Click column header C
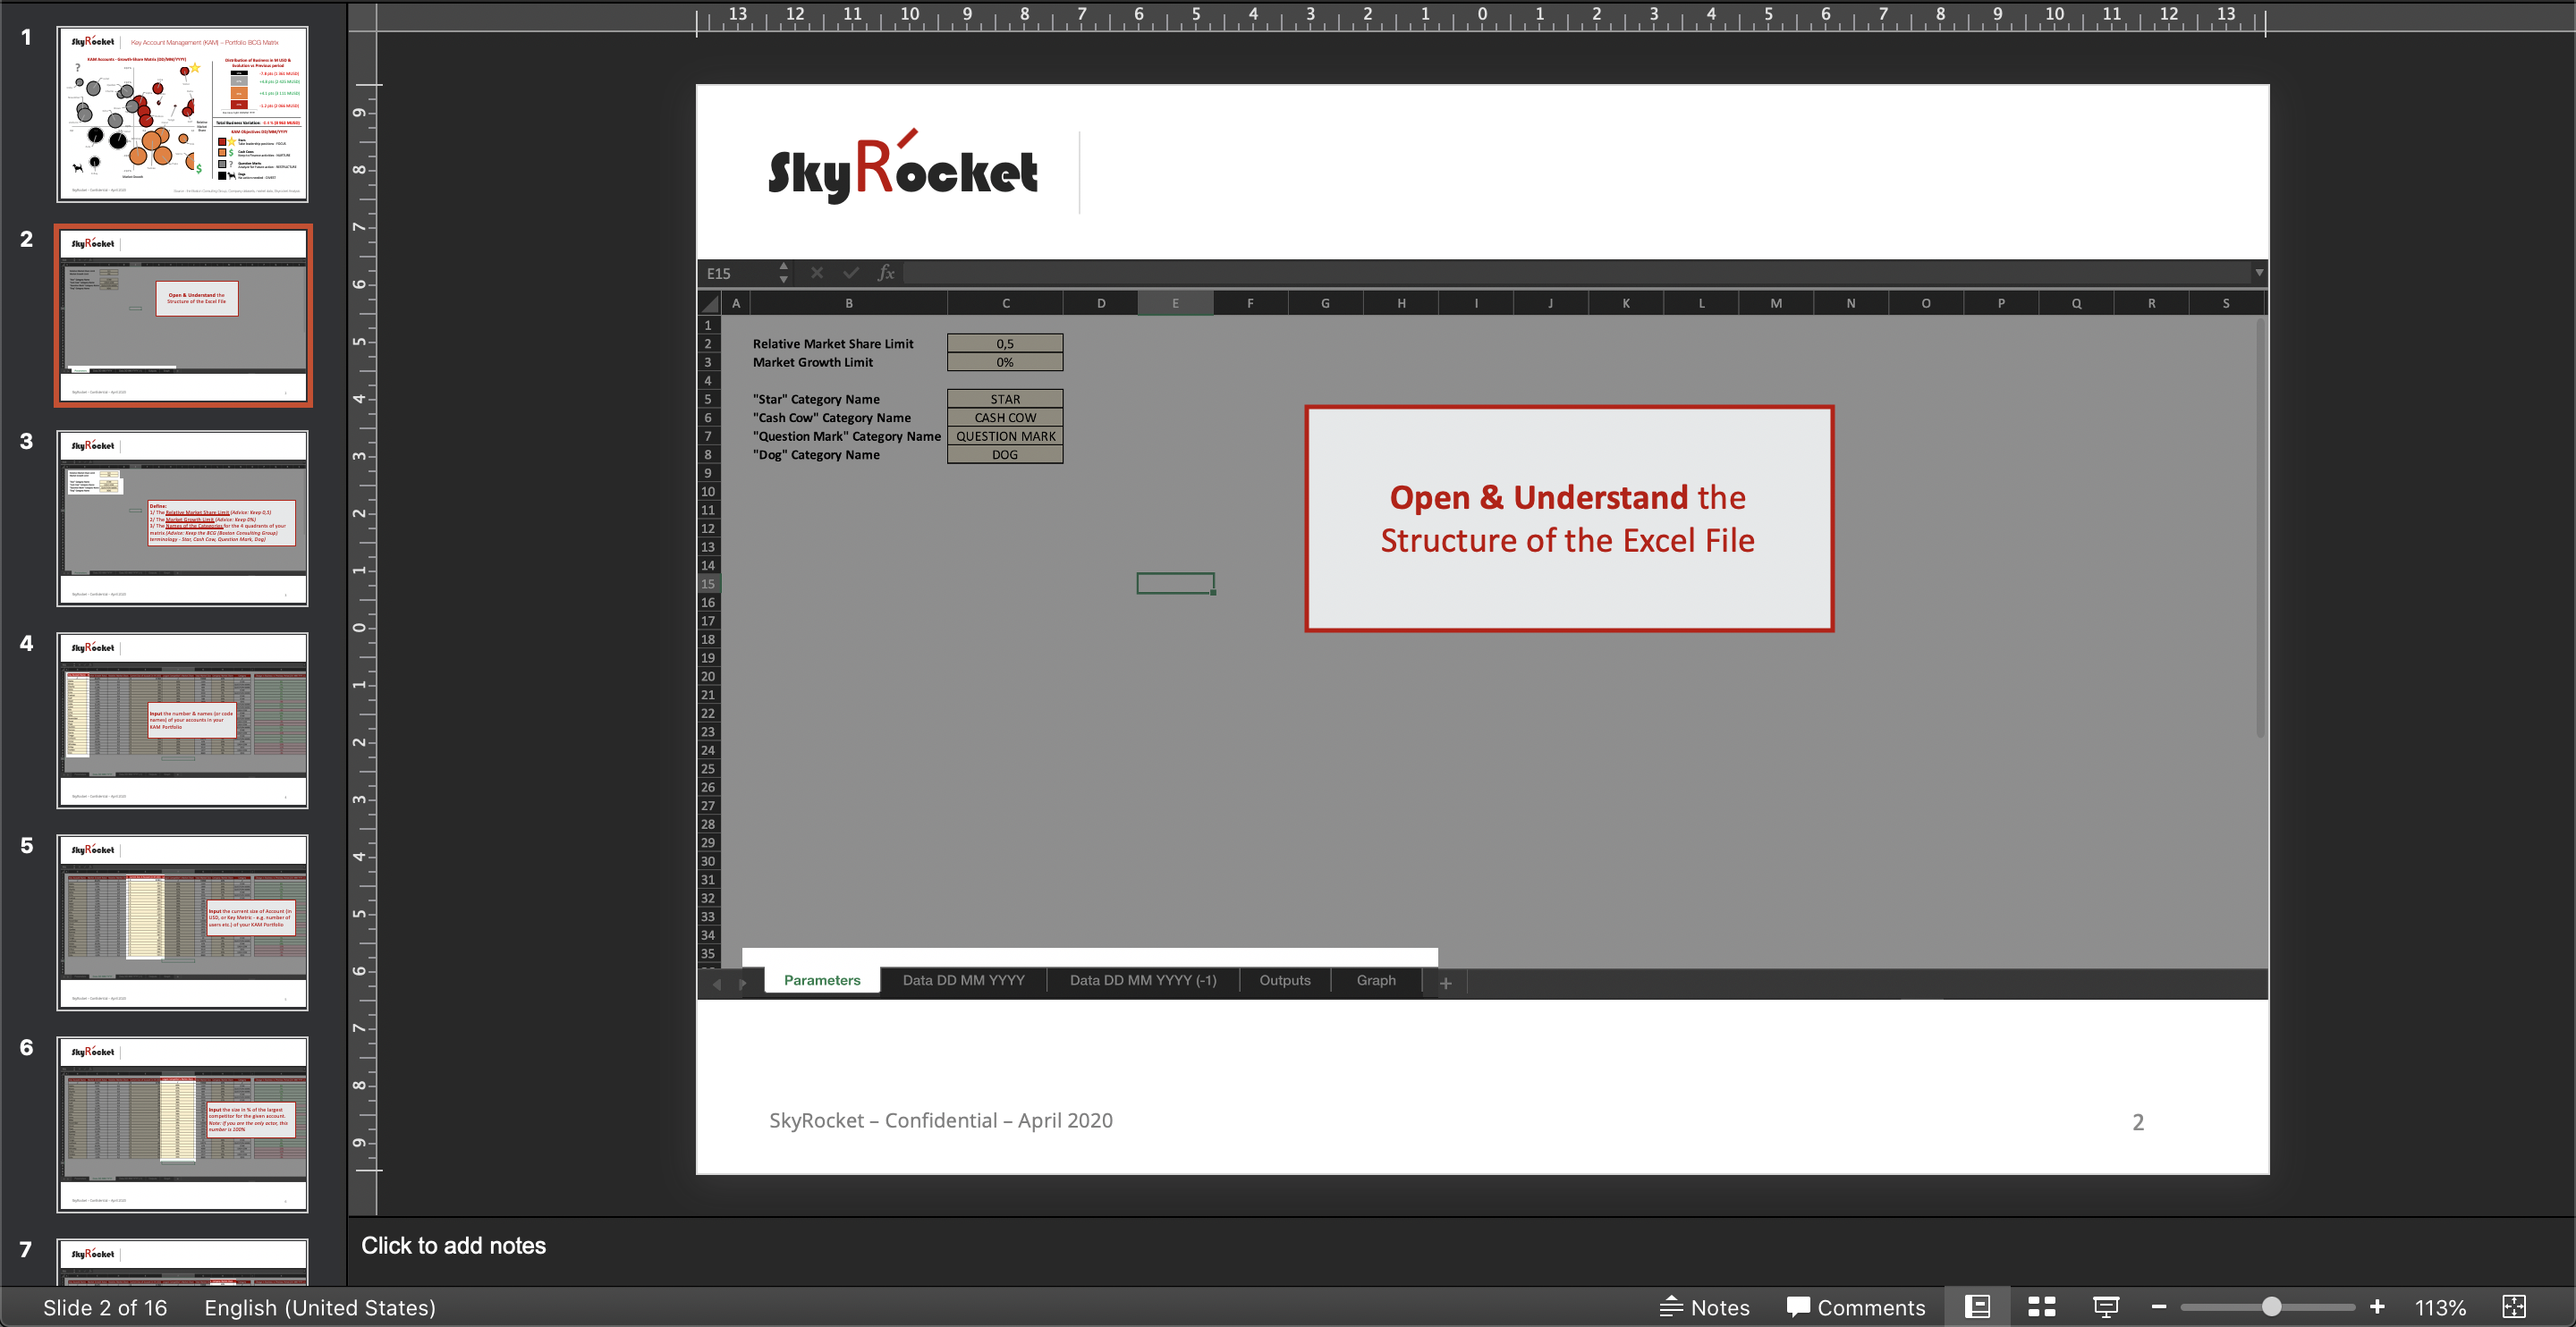The width and height of the screenshot is (2576, 1327). (x=1005, y=303)
